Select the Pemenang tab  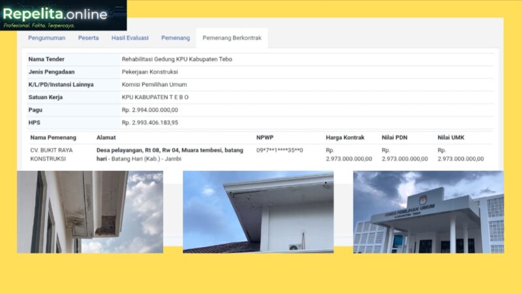point(176,38)
